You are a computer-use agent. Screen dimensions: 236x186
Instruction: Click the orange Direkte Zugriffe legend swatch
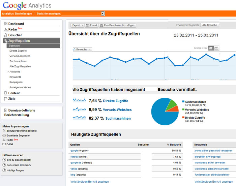(x=183, y=117)
